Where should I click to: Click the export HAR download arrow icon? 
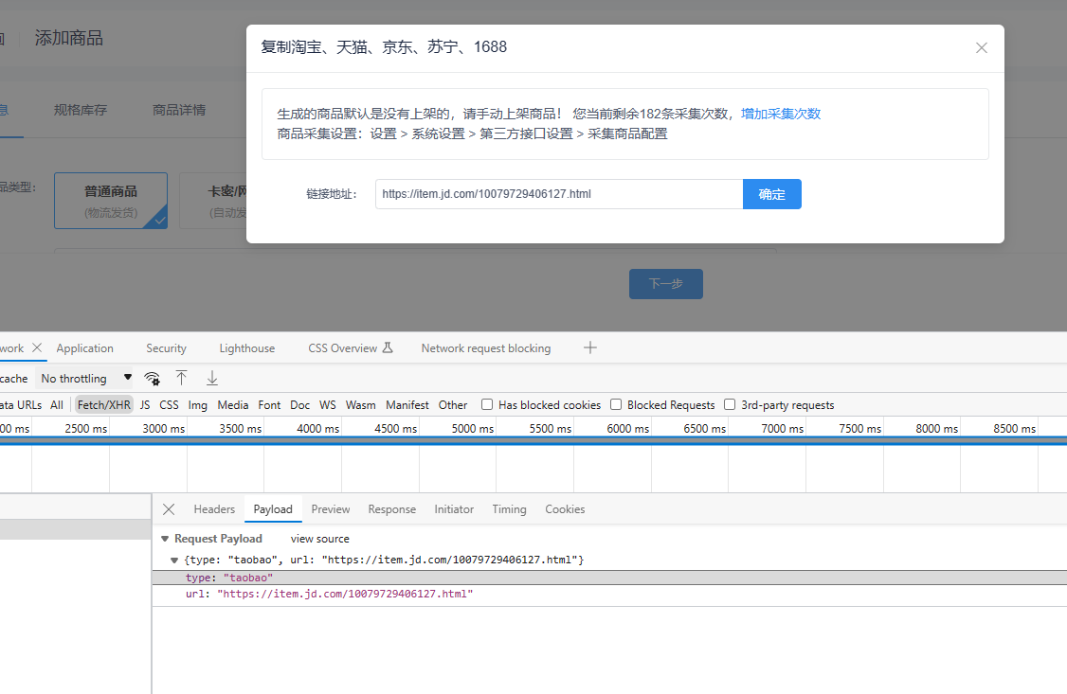(212, 378)
